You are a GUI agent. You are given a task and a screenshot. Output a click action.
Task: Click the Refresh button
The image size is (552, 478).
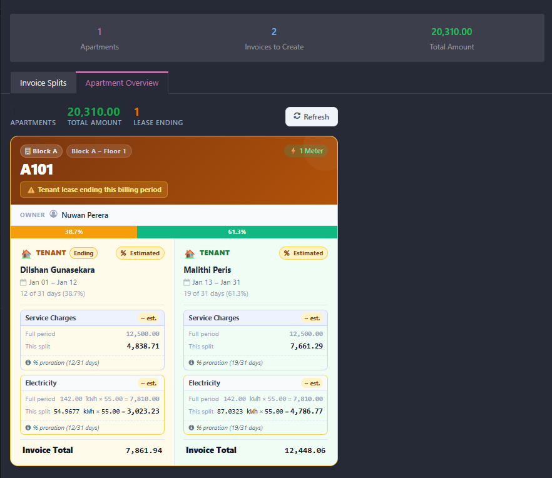pos(312,116)
